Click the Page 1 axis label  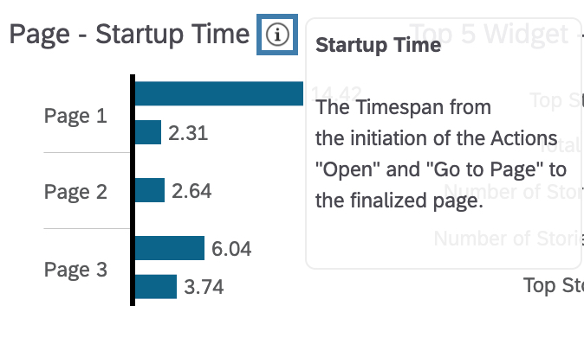75,116
